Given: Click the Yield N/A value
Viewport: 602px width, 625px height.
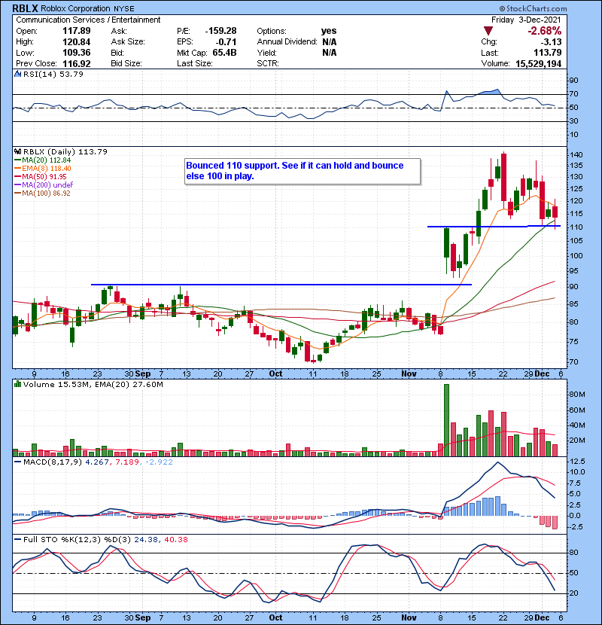Looking at the screenshot, I should 330,53.
